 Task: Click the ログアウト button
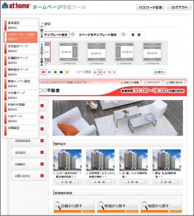tap(179, 7)
